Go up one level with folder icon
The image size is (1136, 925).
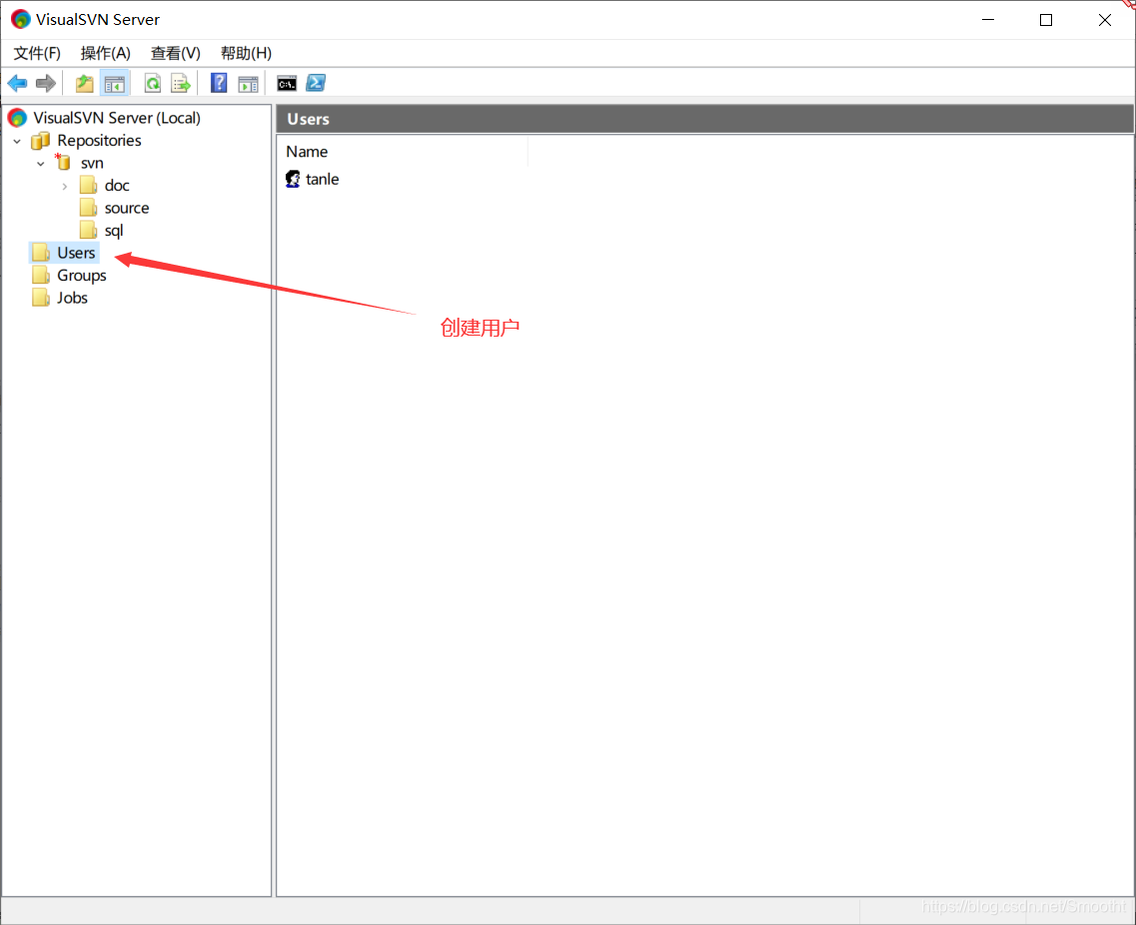click(85, 83)
